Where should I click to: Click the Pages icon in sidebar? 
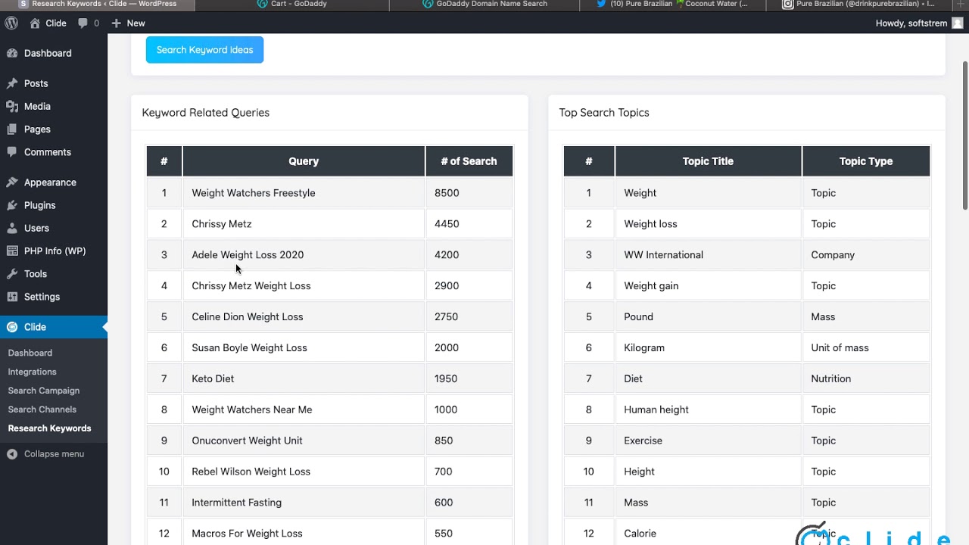[x=11, y=129]
